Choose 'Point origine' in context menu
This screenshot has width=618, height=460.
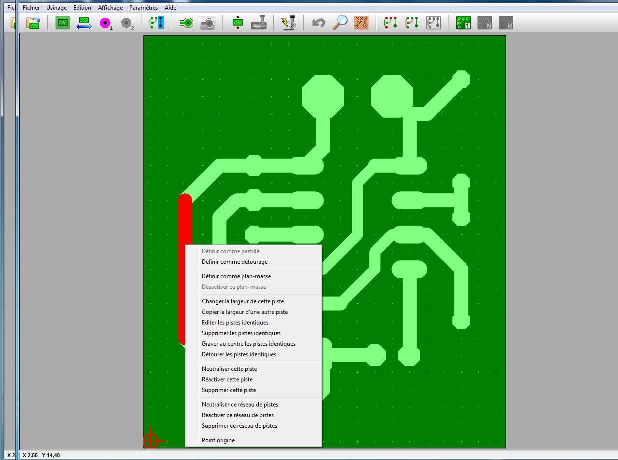click(x=218, y=440)
